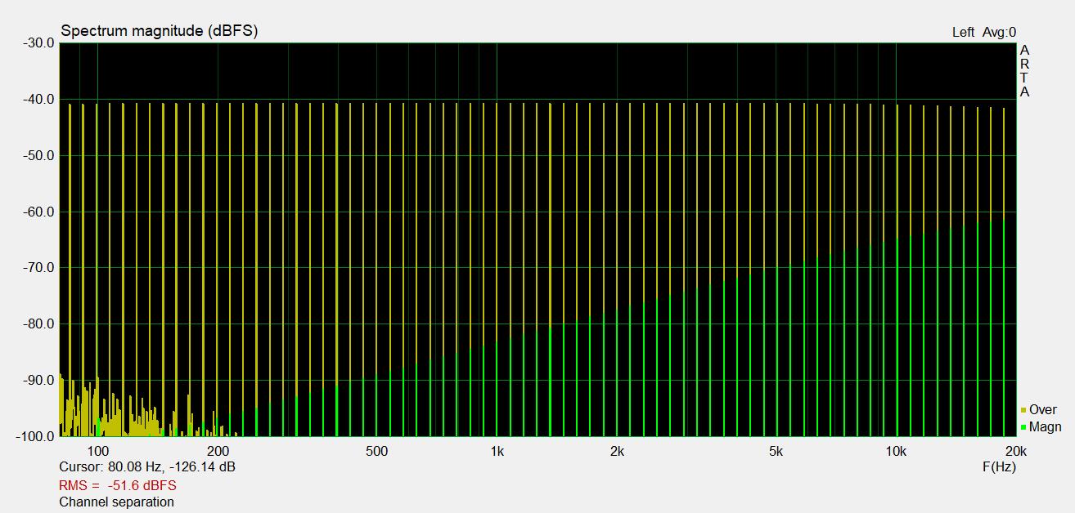Click the 'Avg:0' averaging indicator
The width and height of the screenshot is (1075, 513).
(x=1000, y=32)
